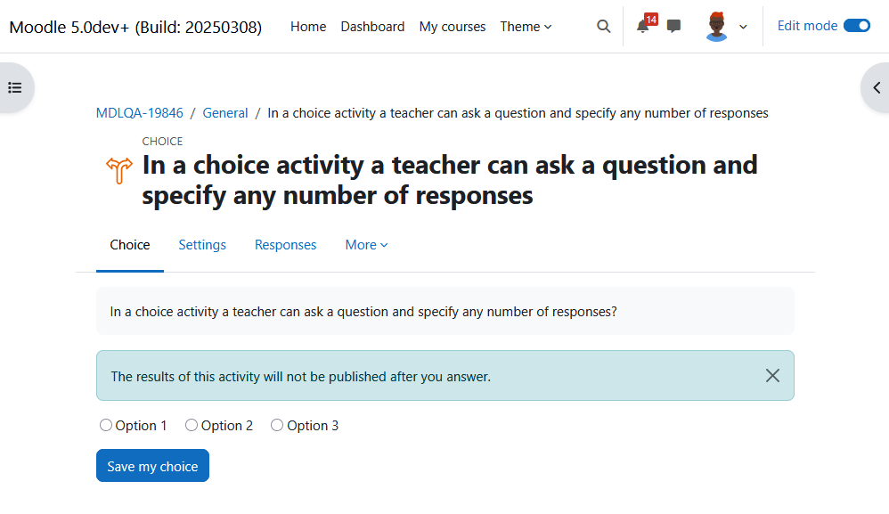Expand the Theme dropdown menu
This screenshot has height=514, width=889.
coord(526,27)
